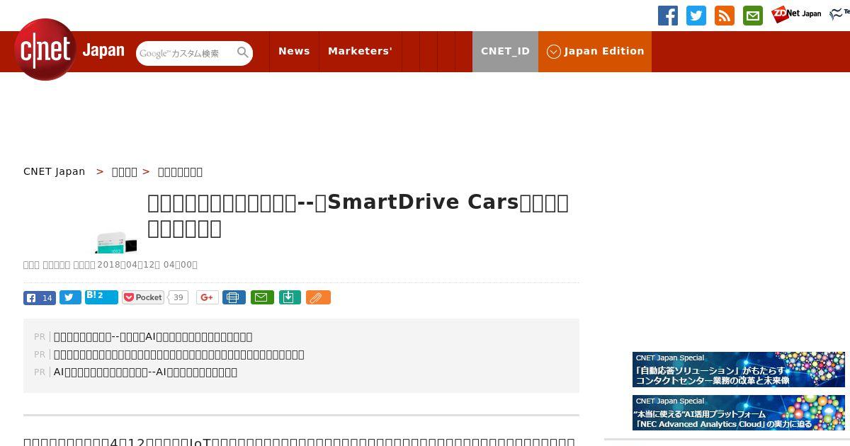This screenshot has width=850, height=446.
Task: Open the NEC Advanced Analytics Cloud banner
Action: point(739,413)
